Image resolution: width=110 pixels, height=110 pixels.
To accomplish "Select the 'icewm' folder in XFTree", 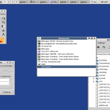I will point(102,75).
